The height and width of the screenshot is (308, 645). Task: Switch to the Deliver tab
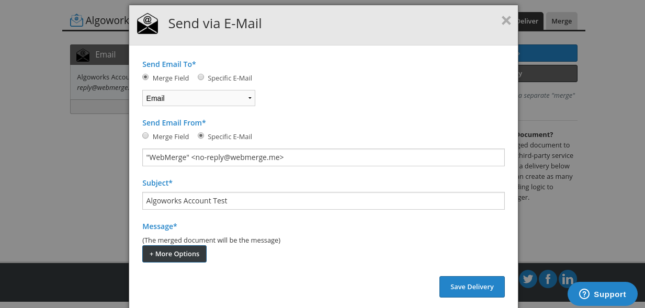coord(527,21)
